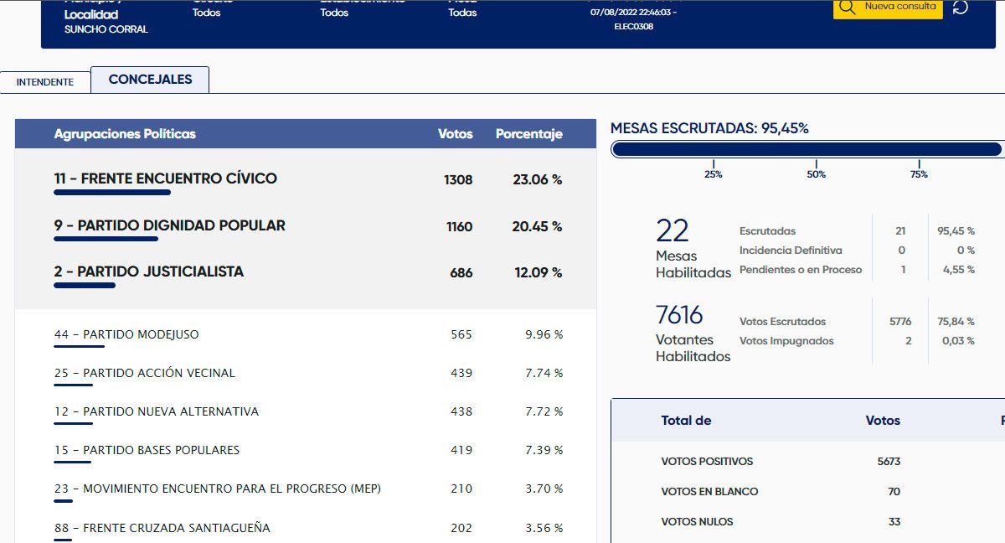Choose the Partido MODEJUSO row

(126, 334)
